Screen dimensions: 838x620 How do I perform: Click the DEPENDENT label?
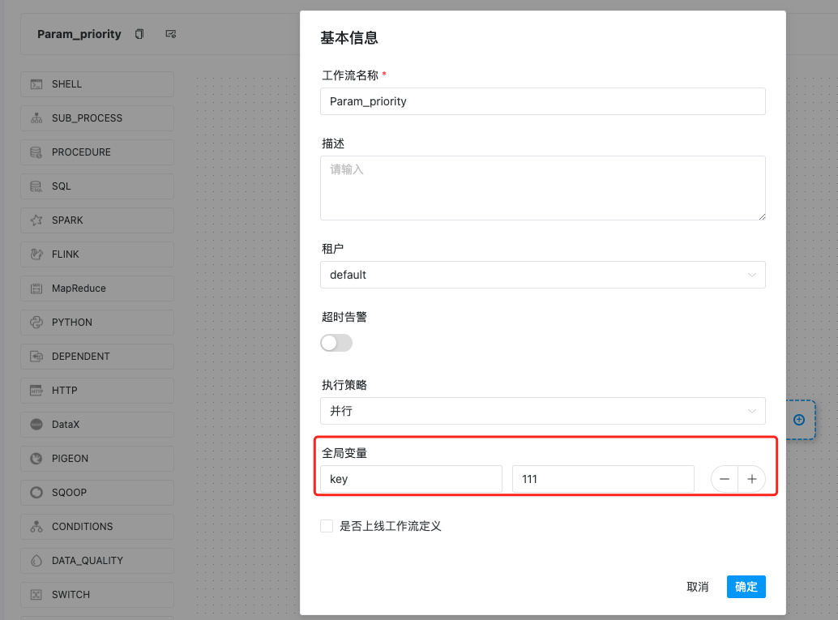pos(81,357)
